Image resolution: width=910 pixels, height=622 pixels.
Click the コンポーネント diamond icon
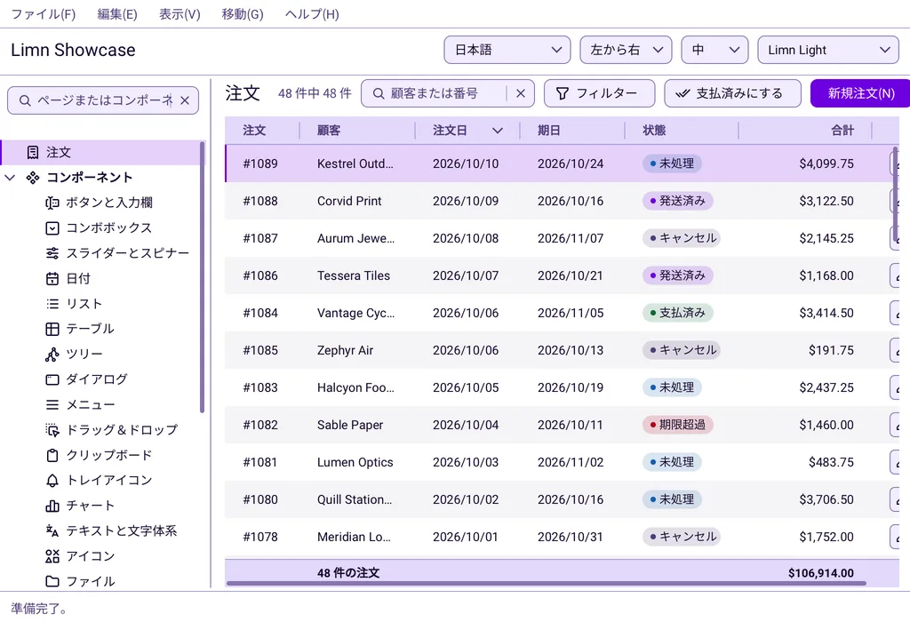tap(33, 178)
